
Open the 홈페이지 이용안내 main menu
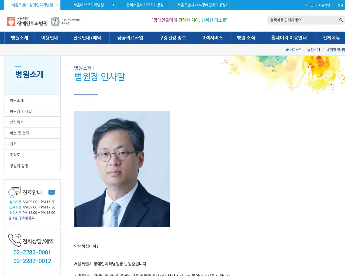(x=289, y=38)
